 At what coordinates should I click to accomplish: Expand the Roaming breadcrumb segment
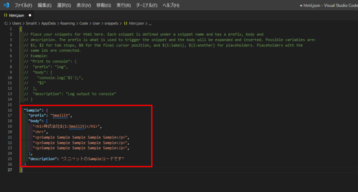click(68, 23)
